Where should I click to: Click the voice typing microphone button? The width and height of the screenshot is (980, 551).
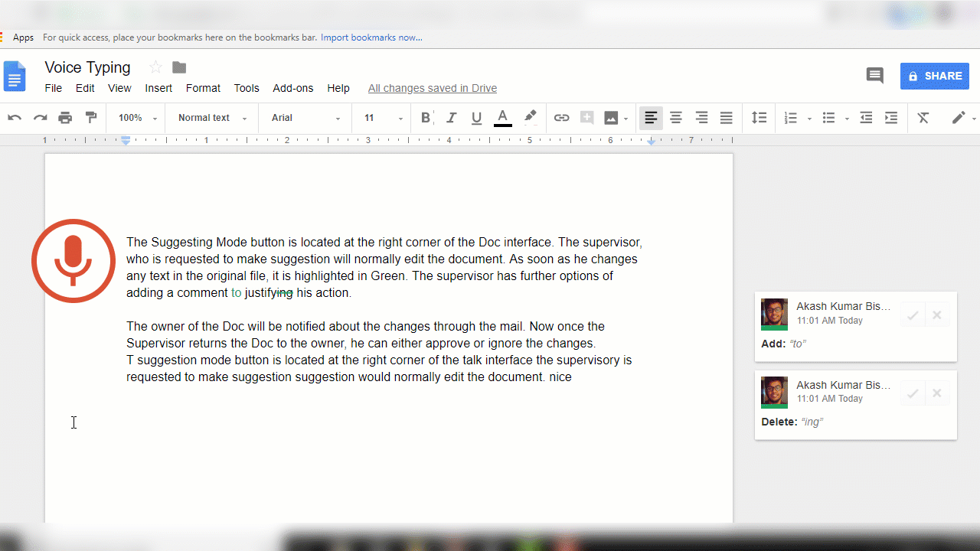tap(73, 261)
